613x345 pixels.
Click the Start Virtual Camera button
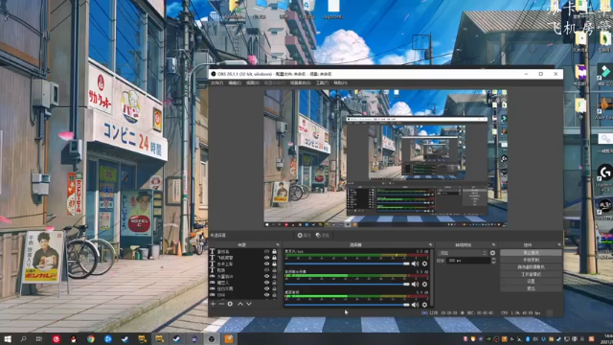click(531, 267)
